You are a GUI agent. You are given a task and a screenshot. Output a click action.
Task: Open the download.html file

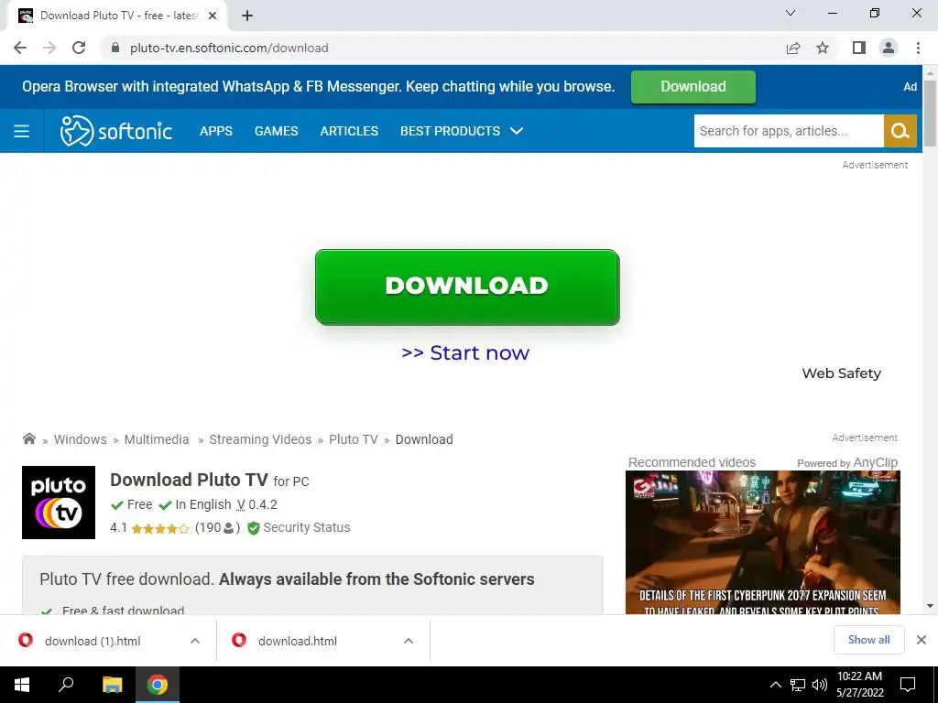(298, 641)
